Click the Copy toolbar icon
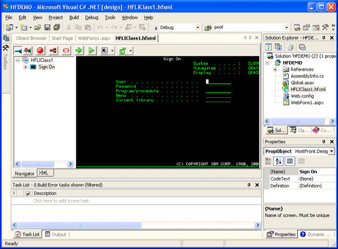338x249 pixels. pos(78,28)
